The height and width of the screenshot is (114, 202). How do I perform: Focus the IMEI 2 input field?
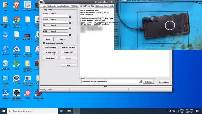coord(55,22)
